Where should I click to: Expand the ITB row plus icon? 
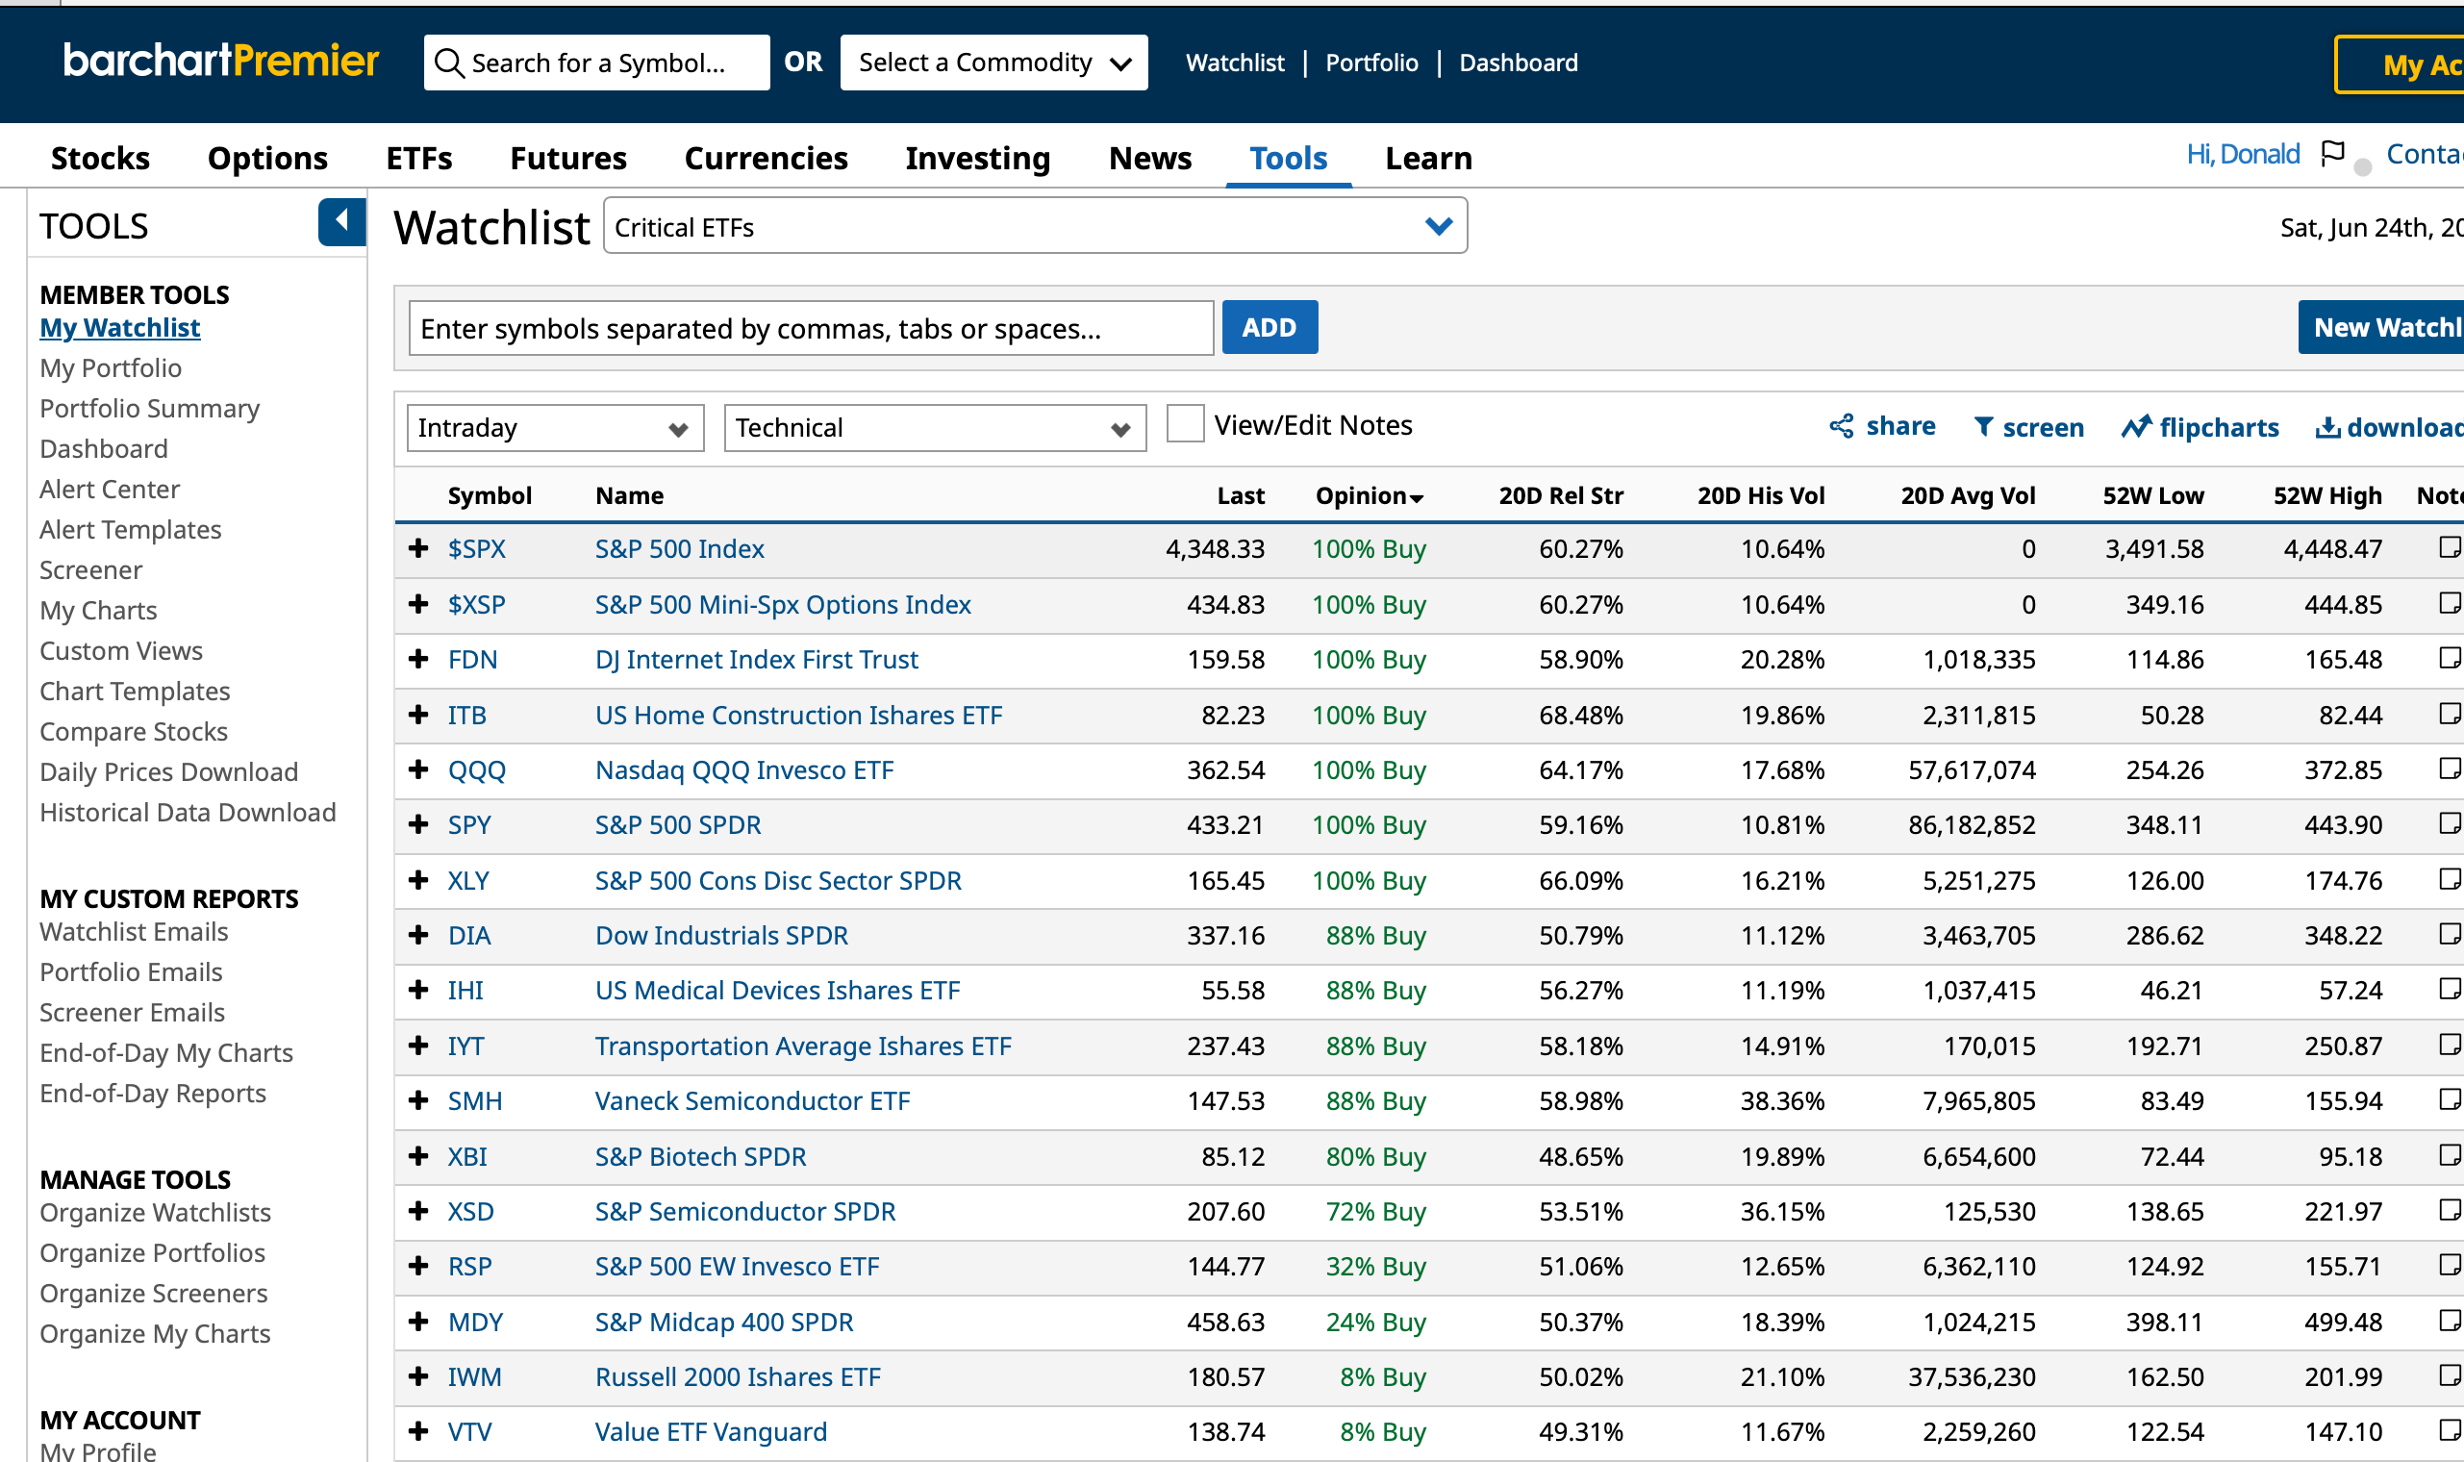[x=418, y=714]
